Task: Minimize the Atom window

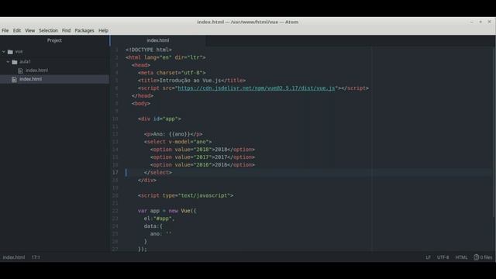Action: pyautogui.click(x=472, y=22)
